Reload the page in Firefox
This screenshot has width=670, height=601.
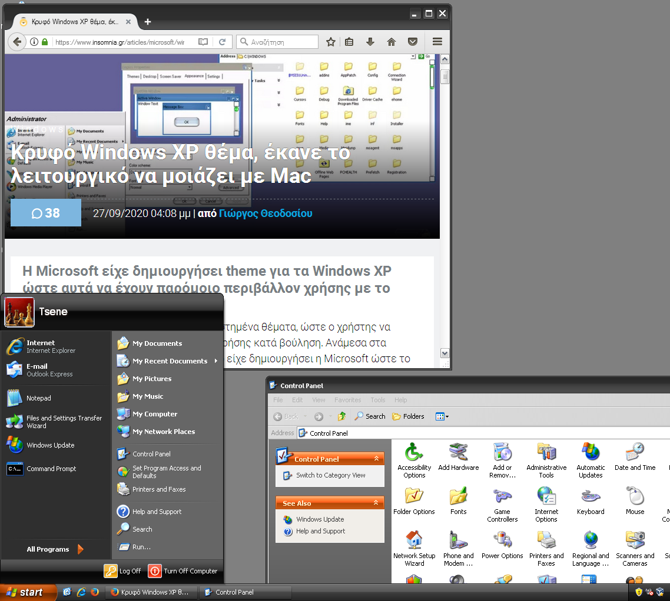coord(222,42)
